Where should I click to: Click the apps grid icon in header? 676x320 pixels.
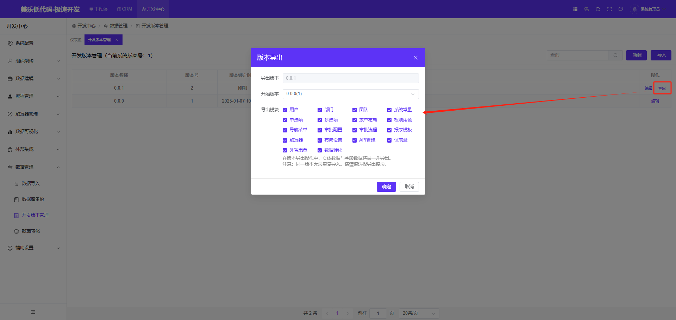pos(575,9)
